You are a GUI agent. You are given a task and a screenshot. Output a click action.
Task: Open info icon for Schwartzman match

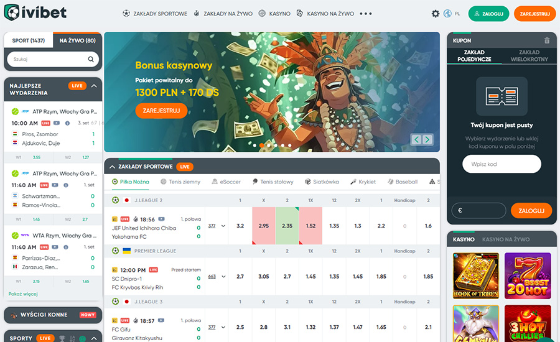tap(66, 185)
